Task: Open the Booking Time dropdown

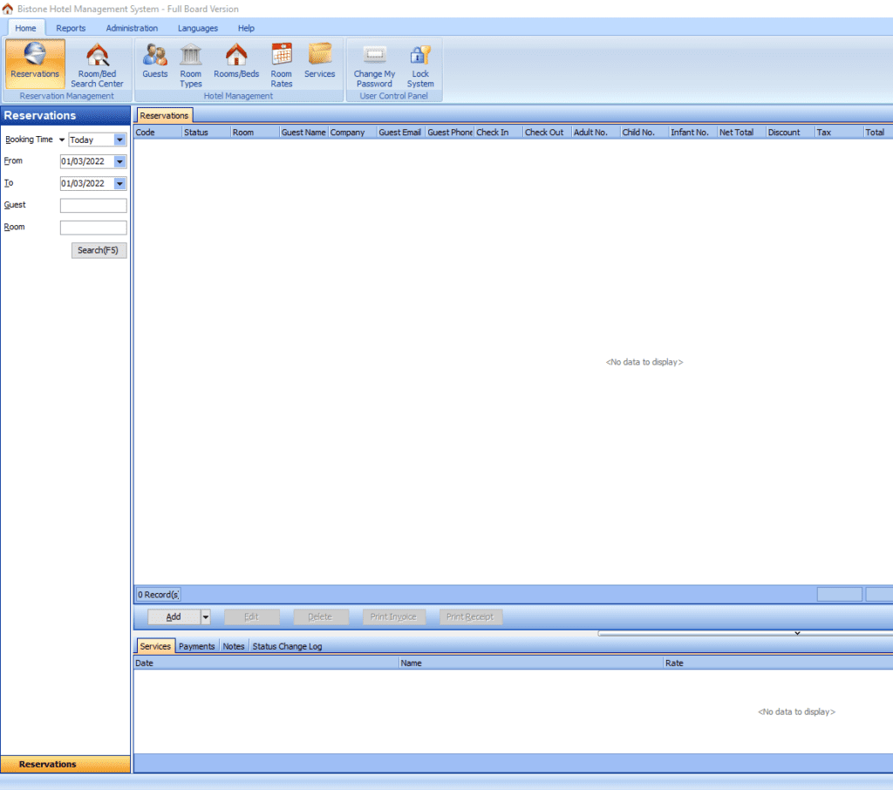Action: [x=119, y=140]
